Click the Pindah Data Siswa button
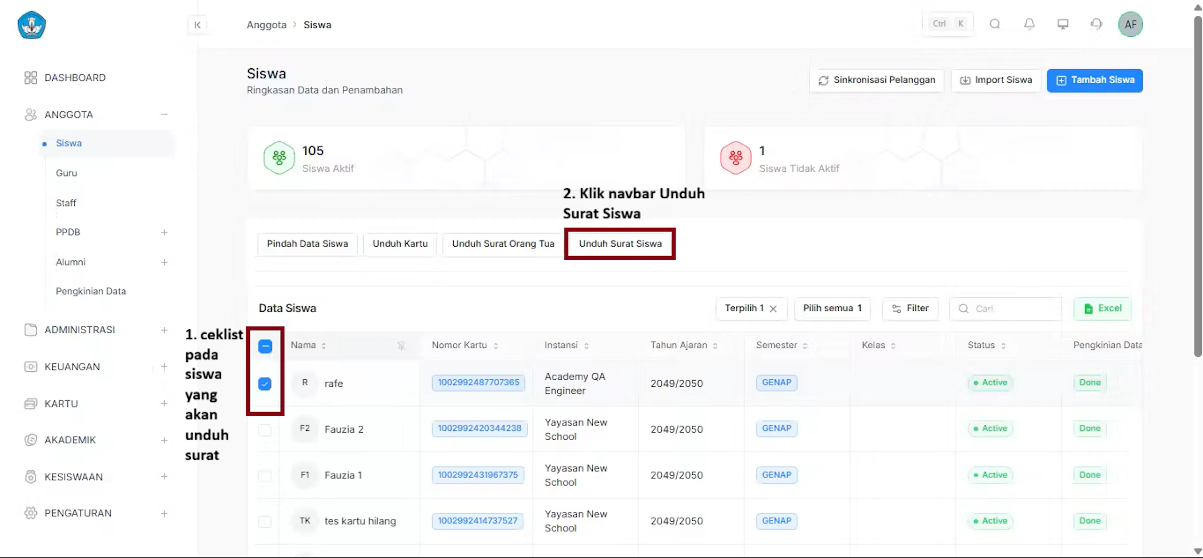 click(307, 244)
